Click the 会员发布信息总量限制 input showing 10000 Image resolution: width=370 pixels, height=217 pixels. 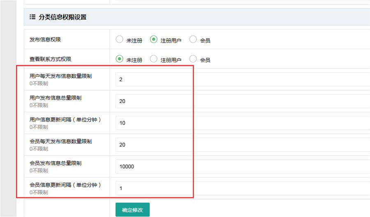coord(243,167)
